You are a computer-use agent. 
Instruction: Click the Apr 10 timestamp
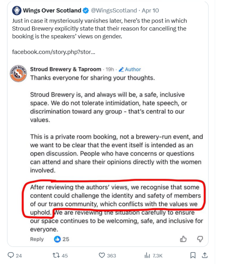(x=150, y=11)
